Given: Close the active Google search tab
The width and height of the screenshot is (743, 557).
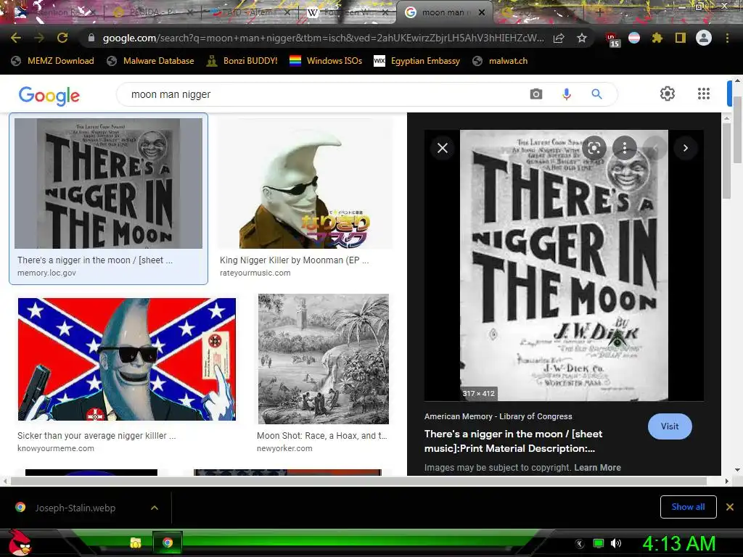Looking at the screenshot, I should tap(482, 12).
